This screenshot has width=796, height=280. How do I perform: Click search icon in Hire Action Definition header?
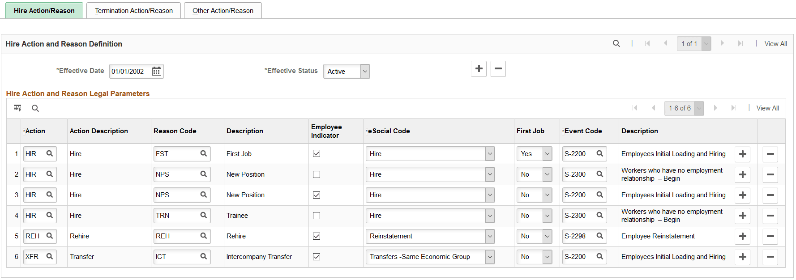pos(616,44)
